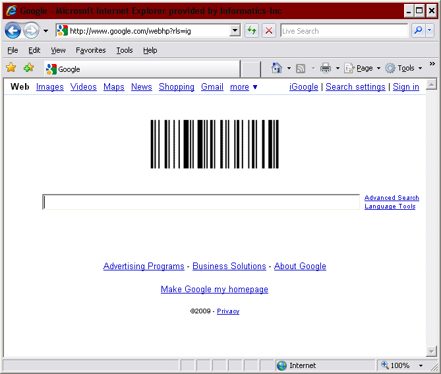
Task: Open a new blank tab button
Action: point(251,69)
